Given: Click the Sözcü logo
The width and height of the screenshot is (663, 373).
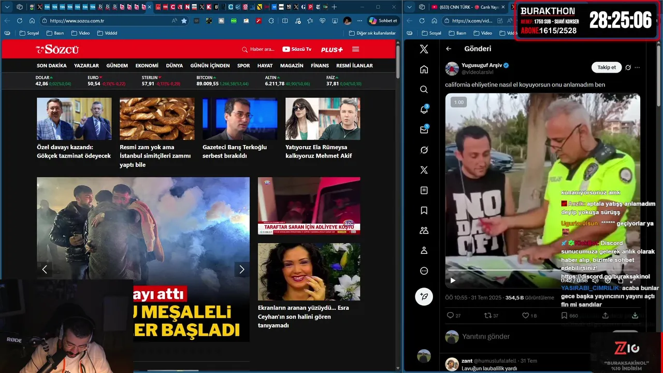Looking at the screenshot, I should click(57, 49).
